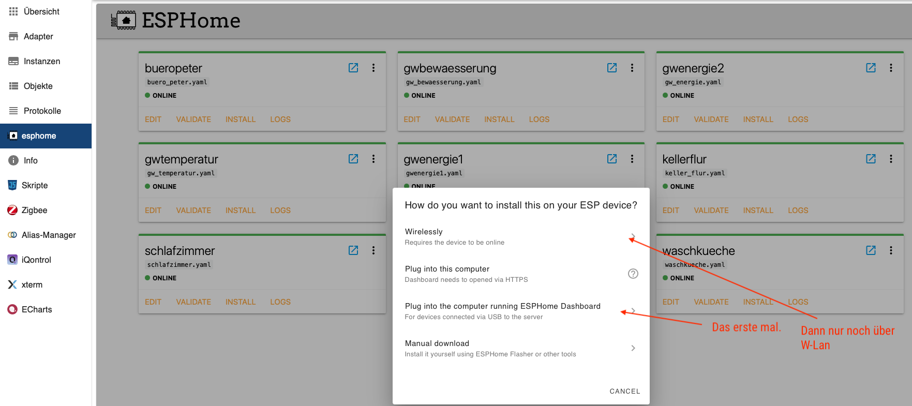Open three-dot menu for schlafzimmer

(x=373, y=250)
